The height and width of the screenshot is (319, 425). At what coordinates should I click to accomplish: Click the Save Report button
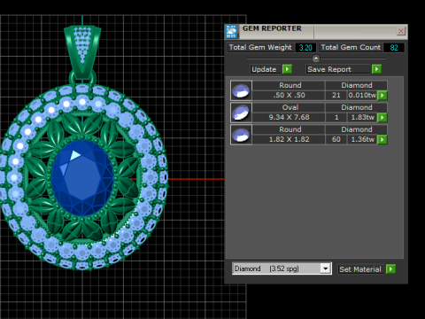pyautogui.click(x=338, y=69)
